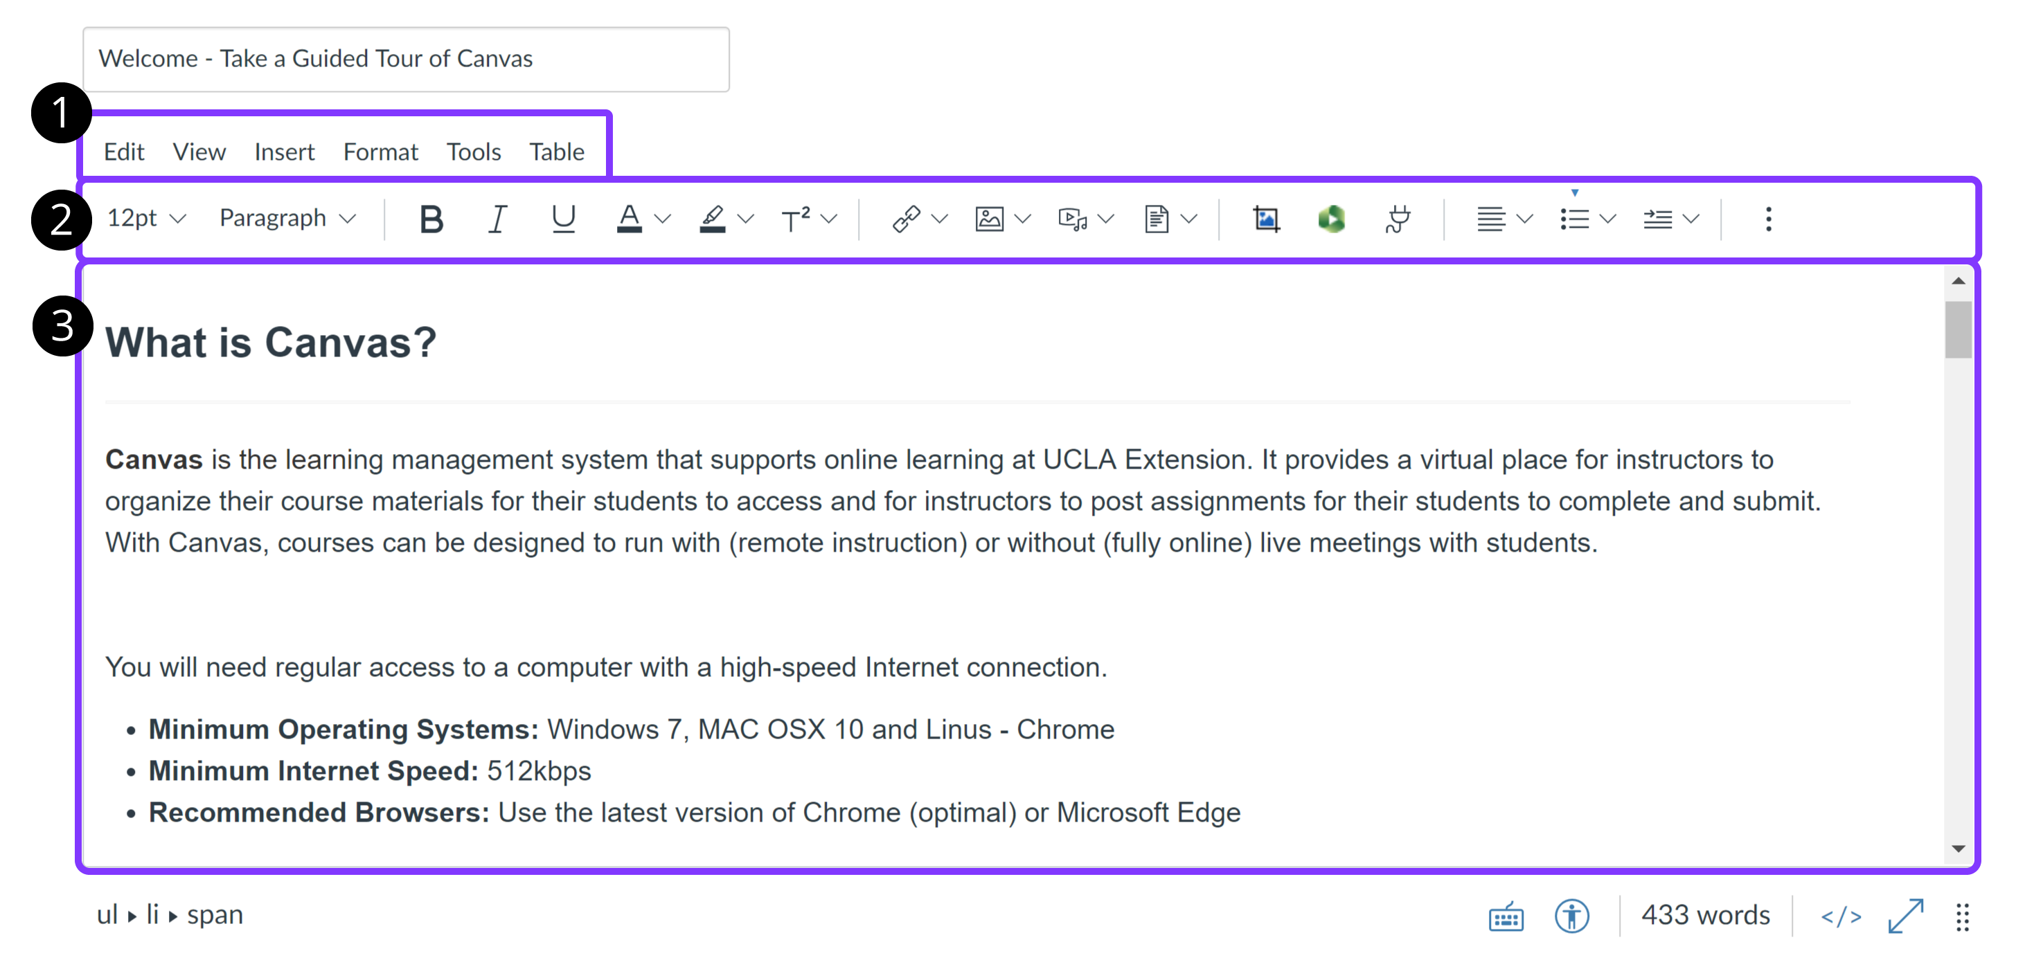
Task: Open the 12pt font size dropdown
Action: [x=146, y=219]
